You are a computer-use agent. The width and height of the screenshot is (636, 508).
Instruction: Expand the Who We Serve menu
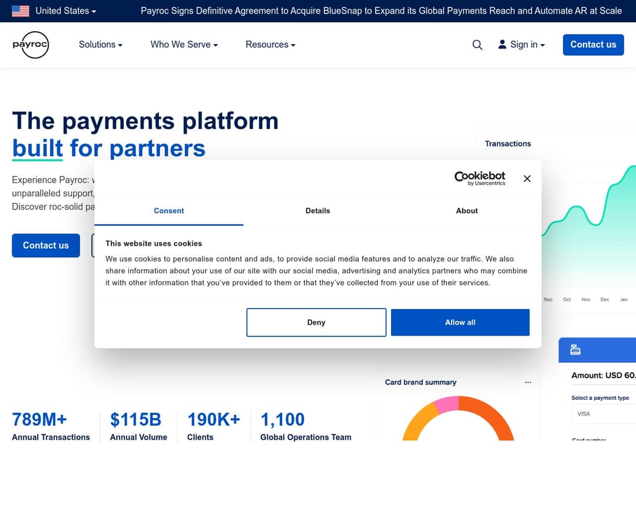pyautogui.click(x=184, y=45)
